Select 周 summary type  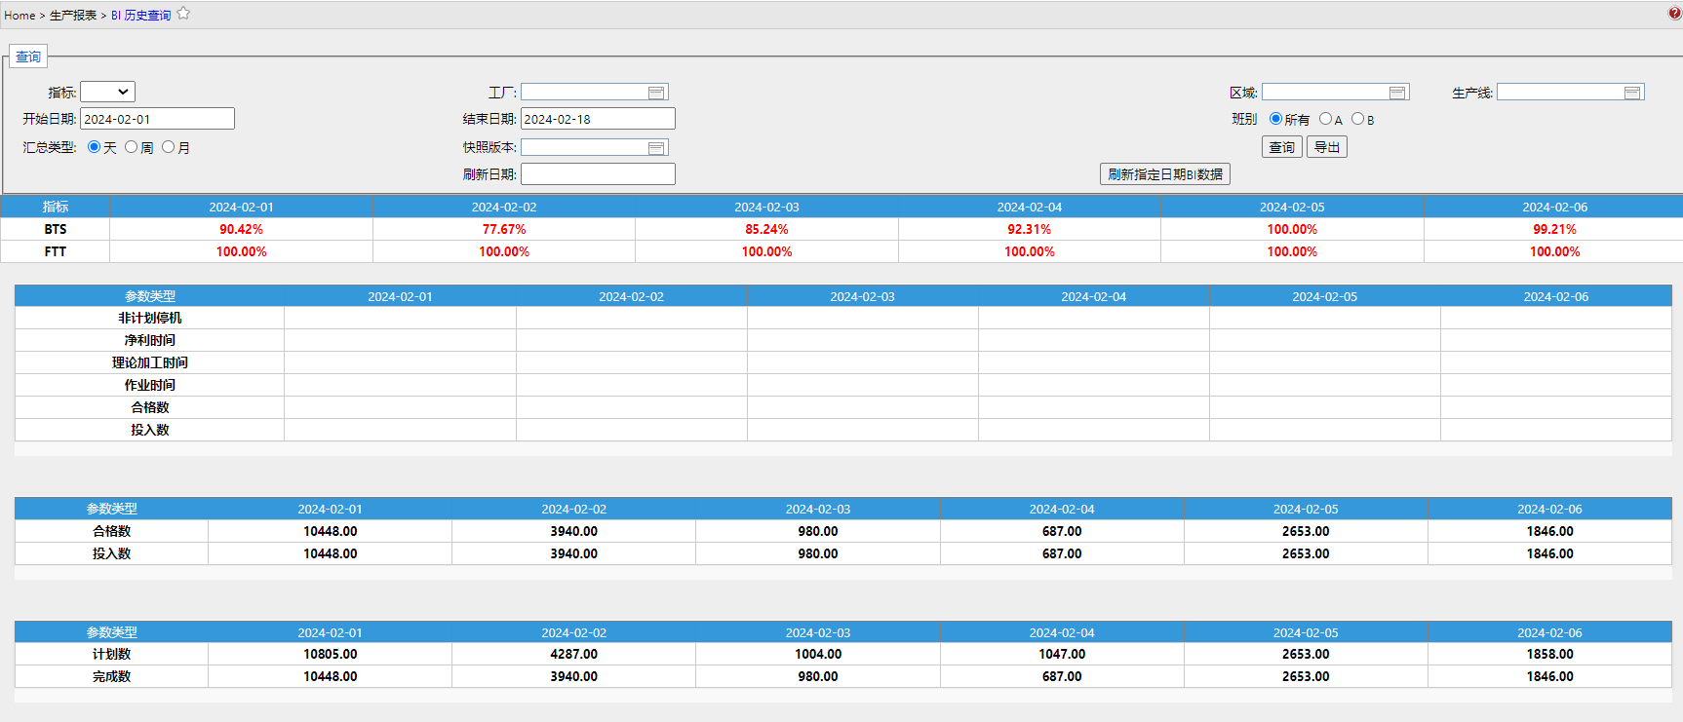(x=131, y=147)
